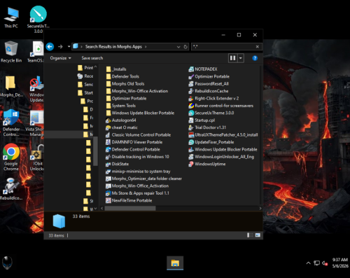Open Explorer help (question mark)
The image size is (350, 278).
tap(255, 58)
